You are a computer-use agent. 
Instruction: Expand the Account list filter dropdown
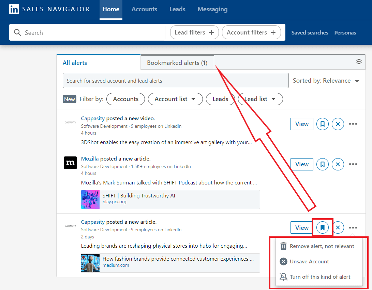(x=175, y=99)
